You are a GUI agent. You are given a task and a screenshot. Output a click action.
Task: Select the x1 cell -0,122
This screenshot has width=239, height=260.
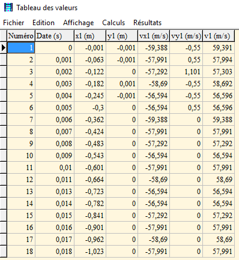point(90,72)
